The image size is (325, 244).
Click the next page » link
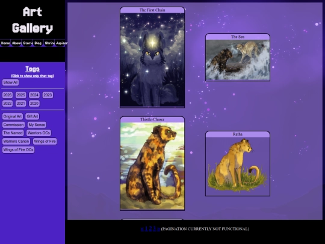point(158,229)
